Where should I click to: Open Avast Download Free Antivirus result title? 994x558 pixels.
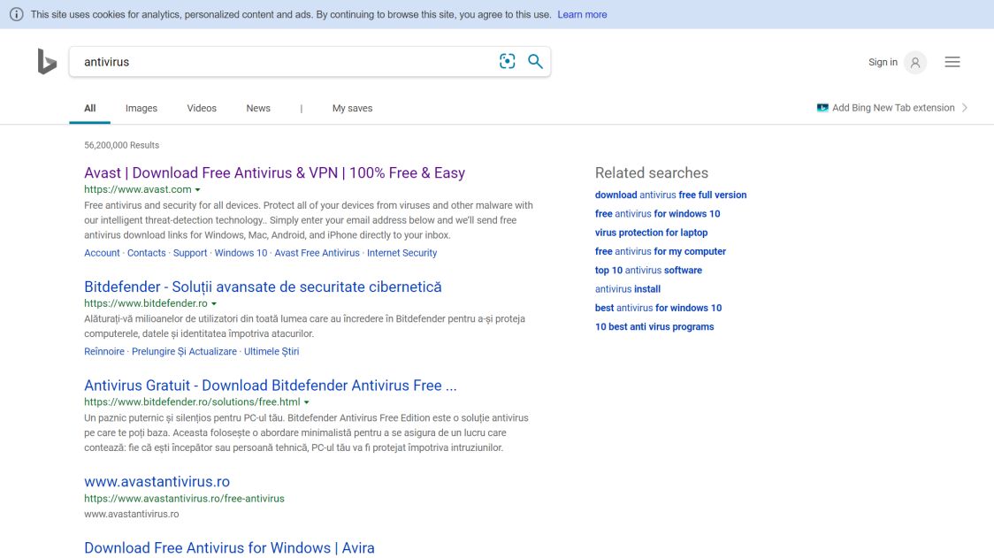click(274, 173)
